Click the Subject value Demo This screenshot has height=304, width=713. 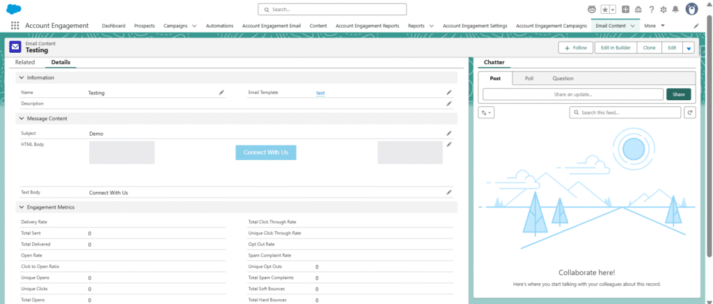(96, 134)
